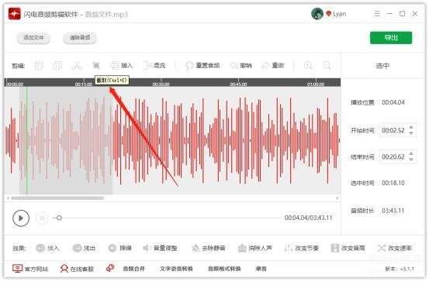Click the copy icon in the 剪辑 toolbar
Screen dimensions: 429x282
pos(39,66)
